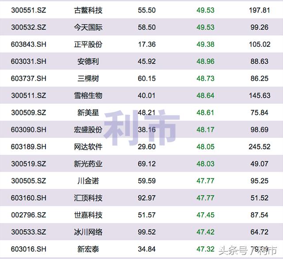Click the stock name 冰川网络
The image size is (283, 259).
88,232
